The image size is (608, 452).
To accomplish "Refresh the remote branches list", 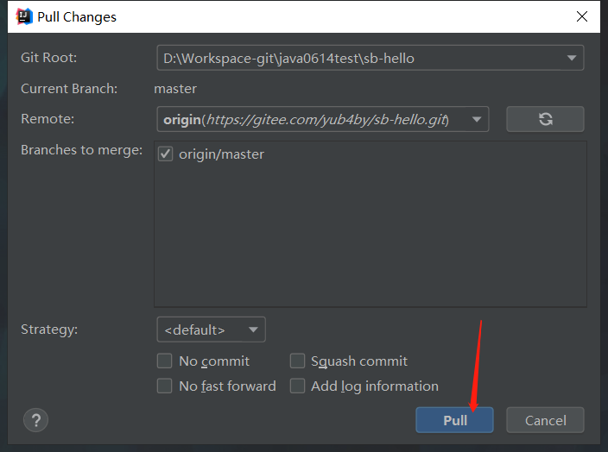I will click(545, 119).
